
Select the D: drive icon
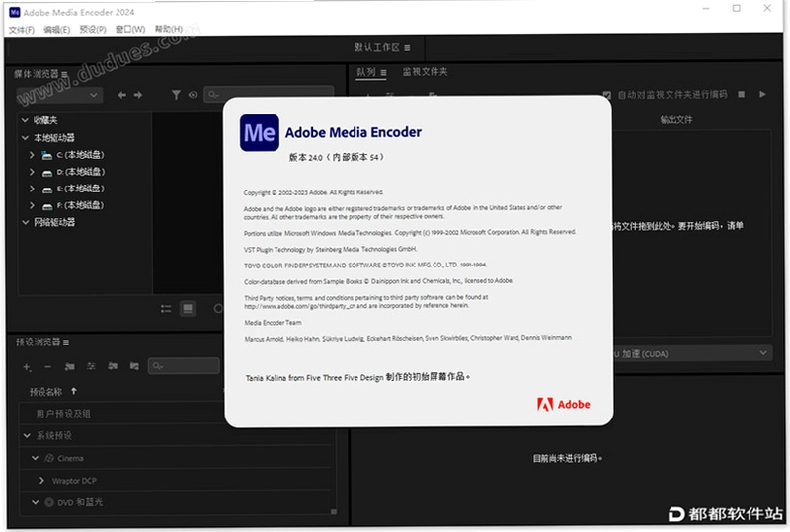[46, 173]
